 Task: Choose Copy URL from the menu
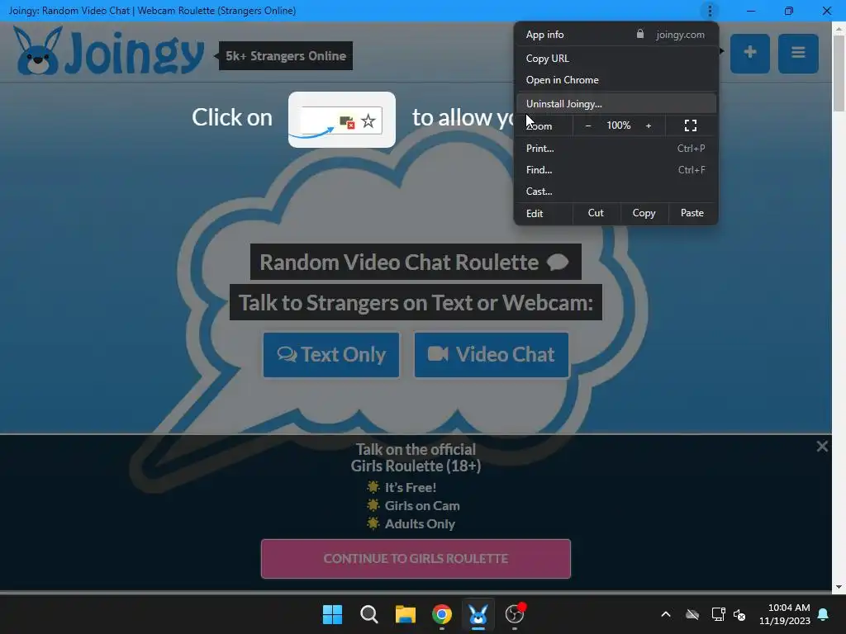pyautogui.click(x=616, y=59)
